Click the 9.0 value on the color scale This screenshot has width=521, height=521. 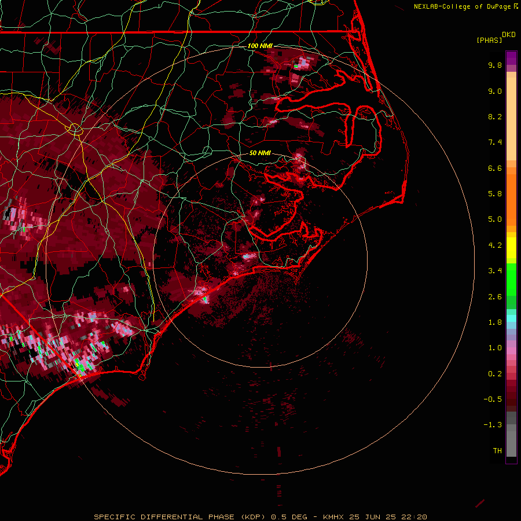(495, 91)
